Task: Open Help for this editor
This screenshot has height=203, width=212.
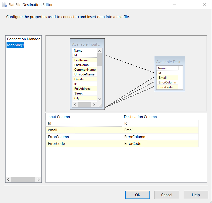Action: 196,195
